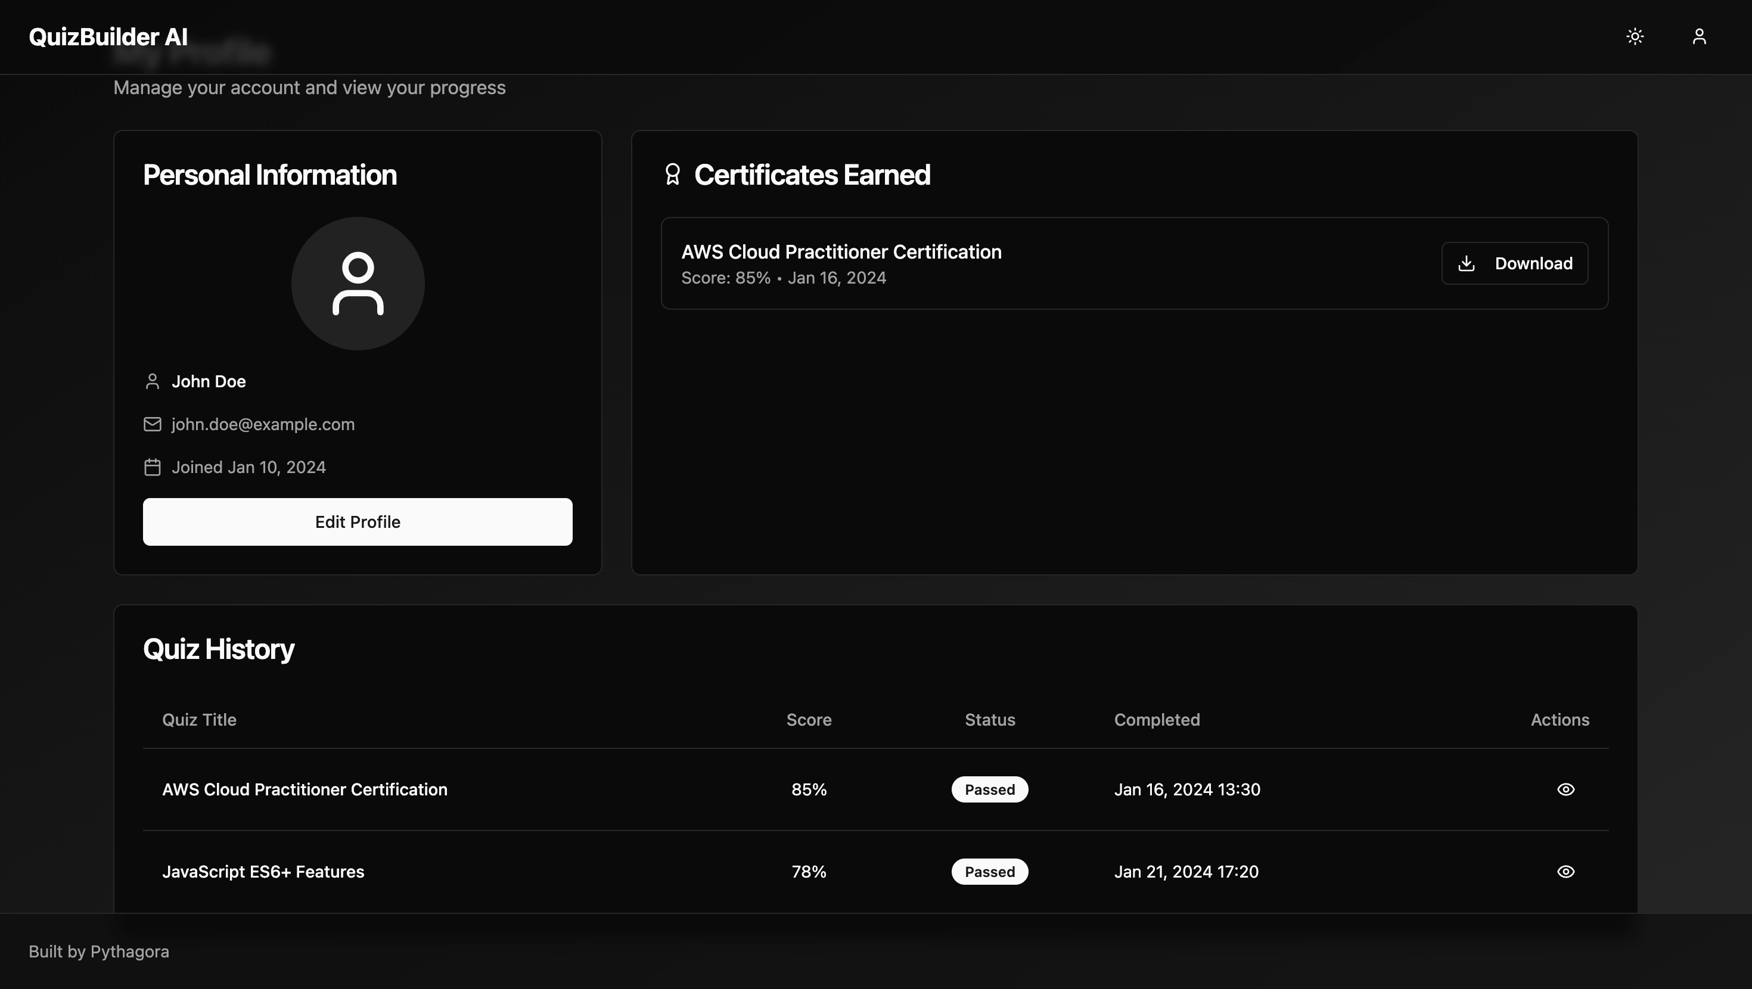This screenshot has height=989, width=1752.
Task: Click the Passed badge for JavaScript quiz
Action: click(990, 871)
